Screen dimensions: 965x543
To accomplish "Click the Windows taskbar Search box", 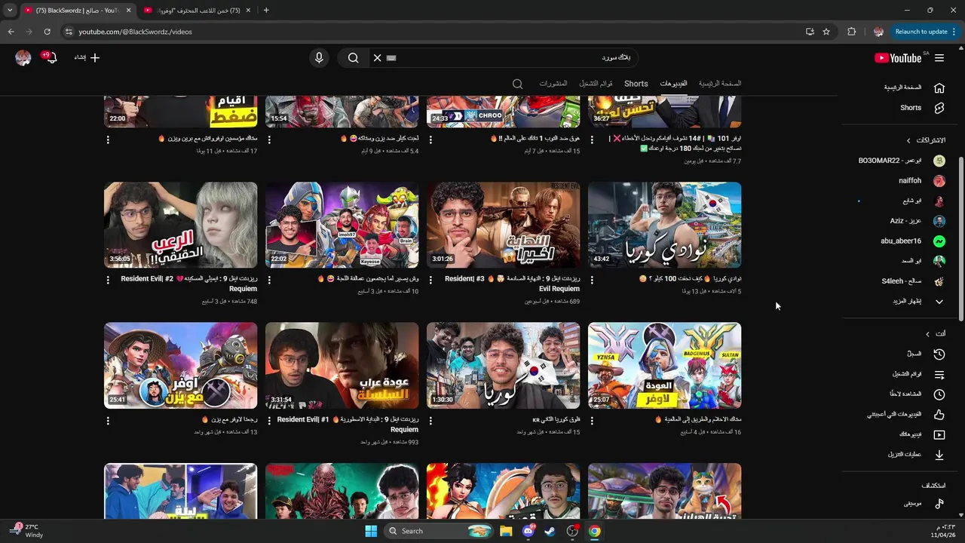I will coord(439,531).
